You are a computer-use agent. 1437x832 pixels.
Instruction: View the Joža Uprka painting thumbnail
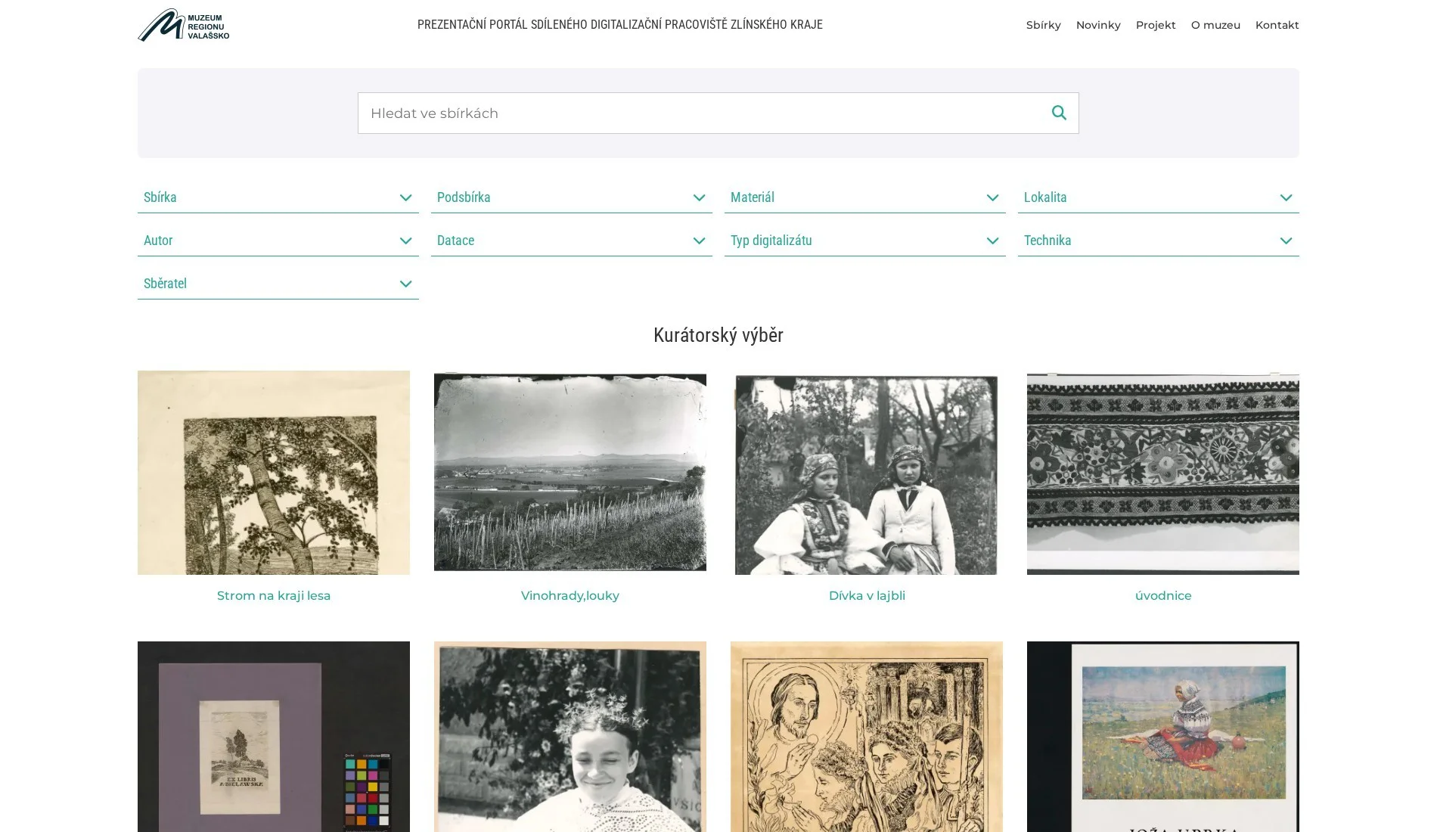click(1163, 737)
